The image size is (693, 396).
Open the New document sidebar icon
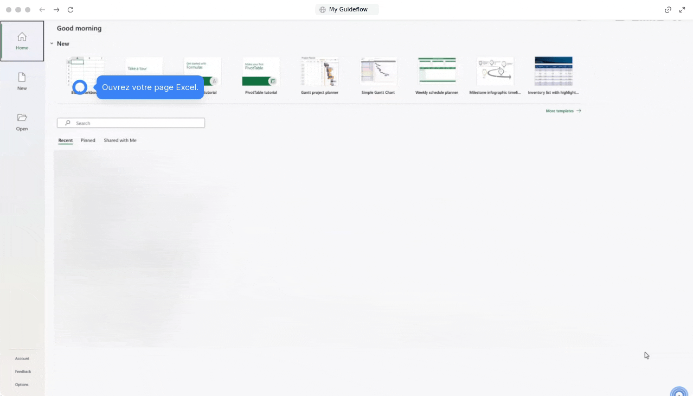[x=22, y=78]
